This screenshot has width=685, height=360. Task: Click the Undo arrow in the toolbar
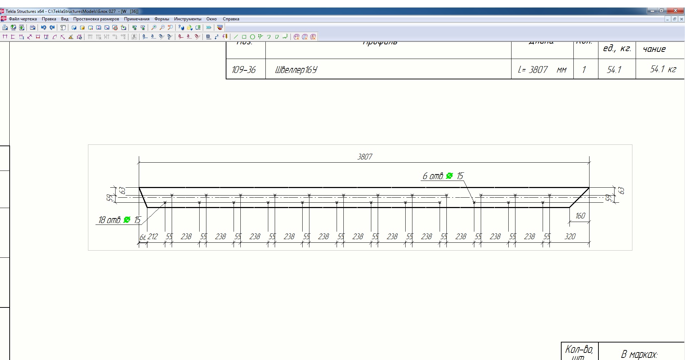[x=43, y=28]
